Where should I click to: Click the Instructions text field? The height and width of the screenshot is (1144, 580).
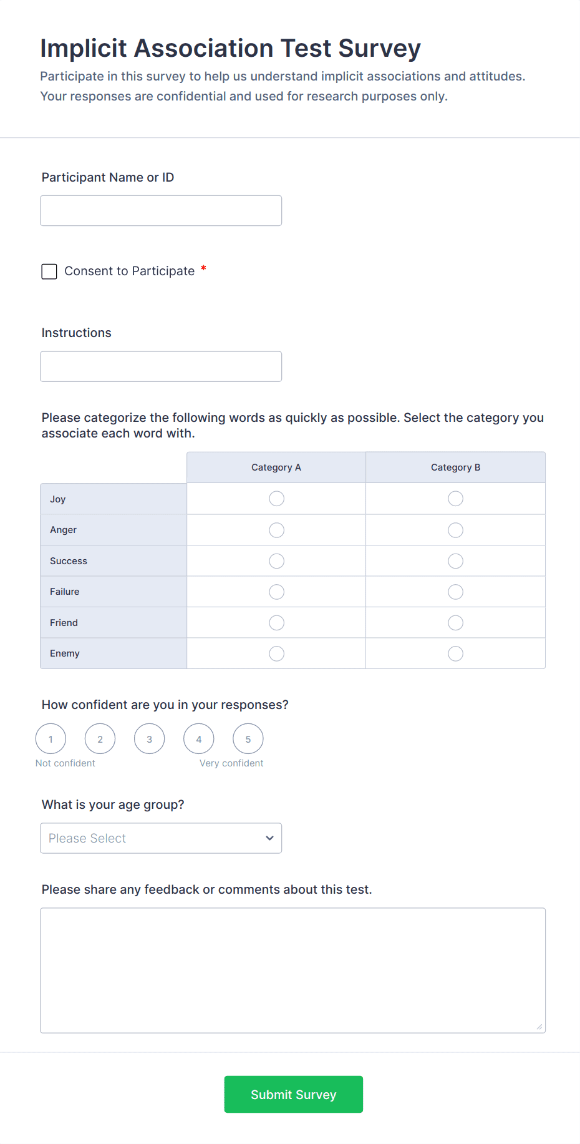161,366
